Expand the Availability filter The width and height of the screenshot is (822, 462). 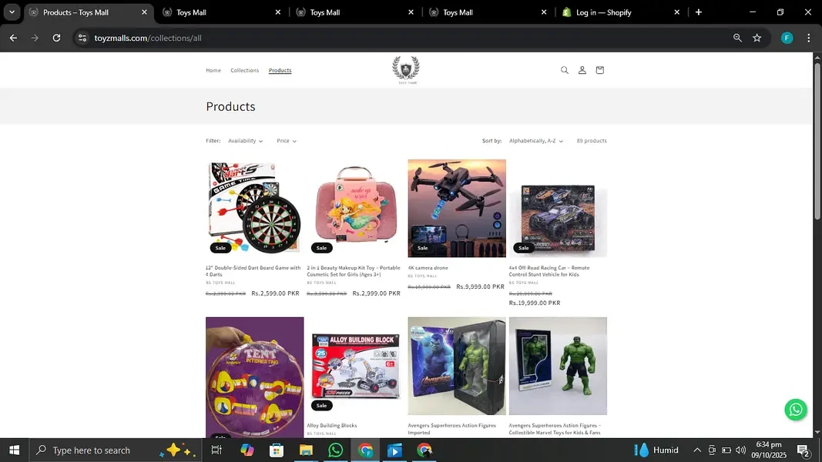point(245,141)
